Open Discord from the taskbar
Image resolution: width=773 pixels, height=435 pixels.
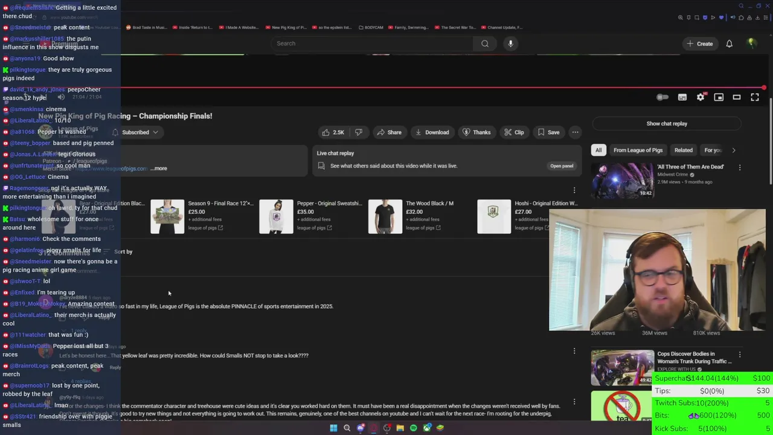click(361, 428)
